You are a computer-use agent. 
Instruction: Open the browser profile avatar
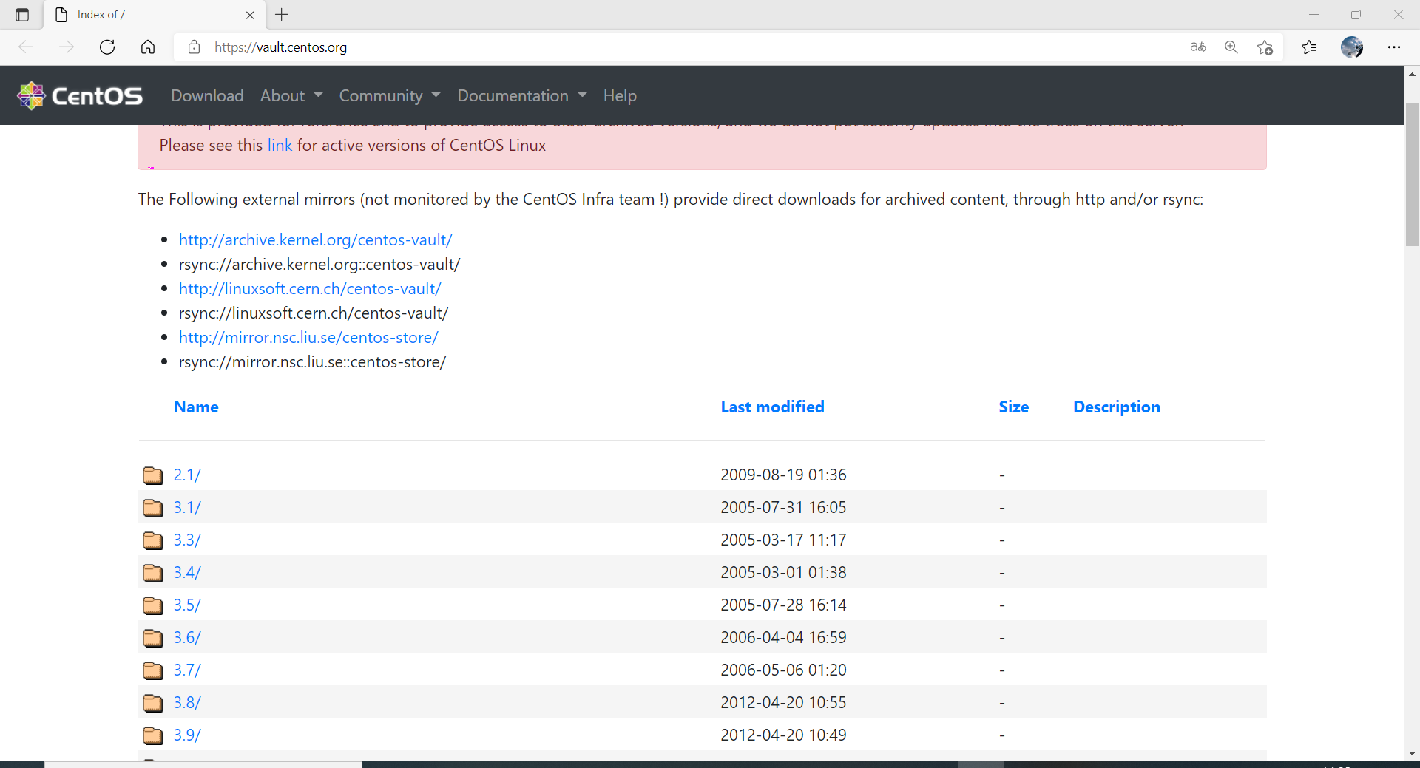(1352, 47)
